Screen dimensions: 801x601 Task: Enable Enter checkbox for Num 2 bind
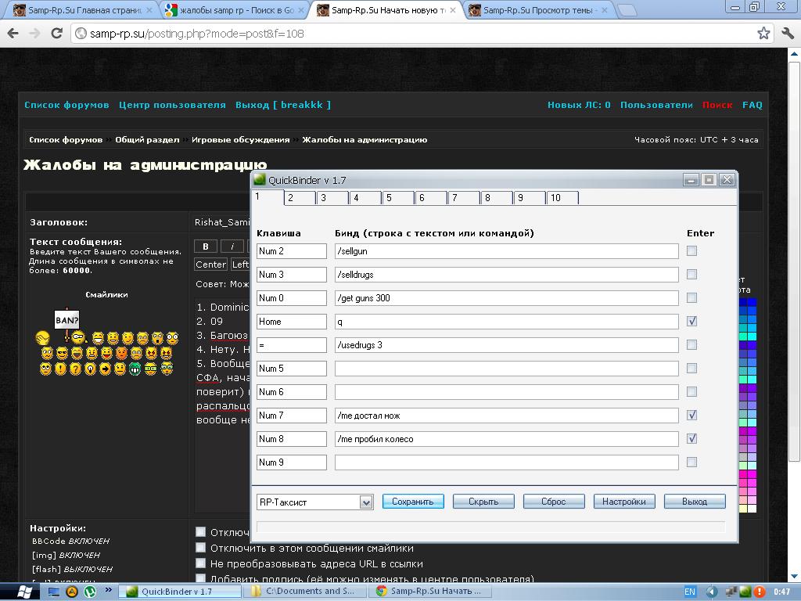pyautogui.click(x=691, y=251)
